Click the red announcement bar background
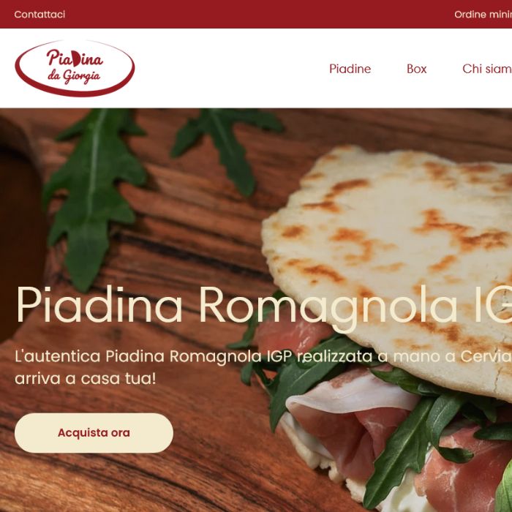The width and height of the screenshot is (512, 512). (255, 15)
